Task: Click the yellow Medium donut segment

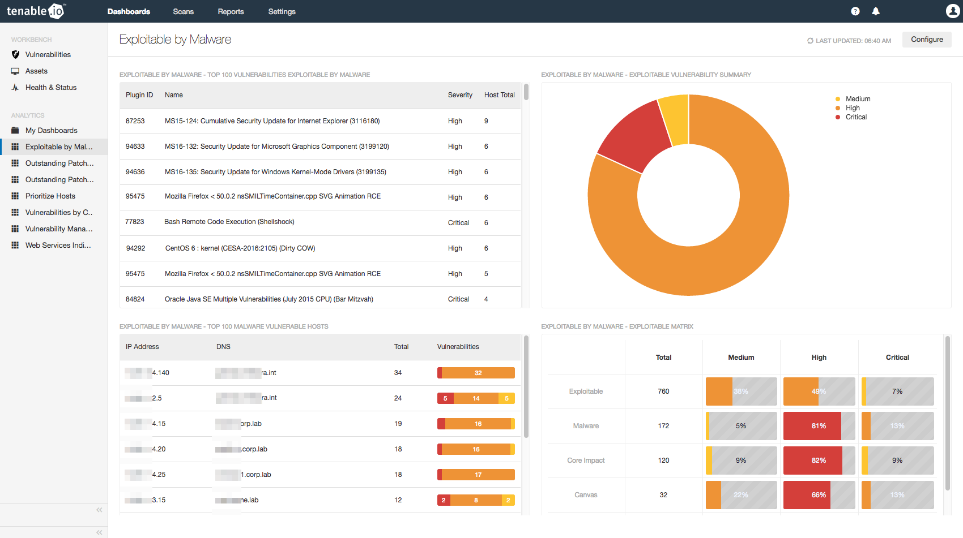Action: click(x=676, y=119)
